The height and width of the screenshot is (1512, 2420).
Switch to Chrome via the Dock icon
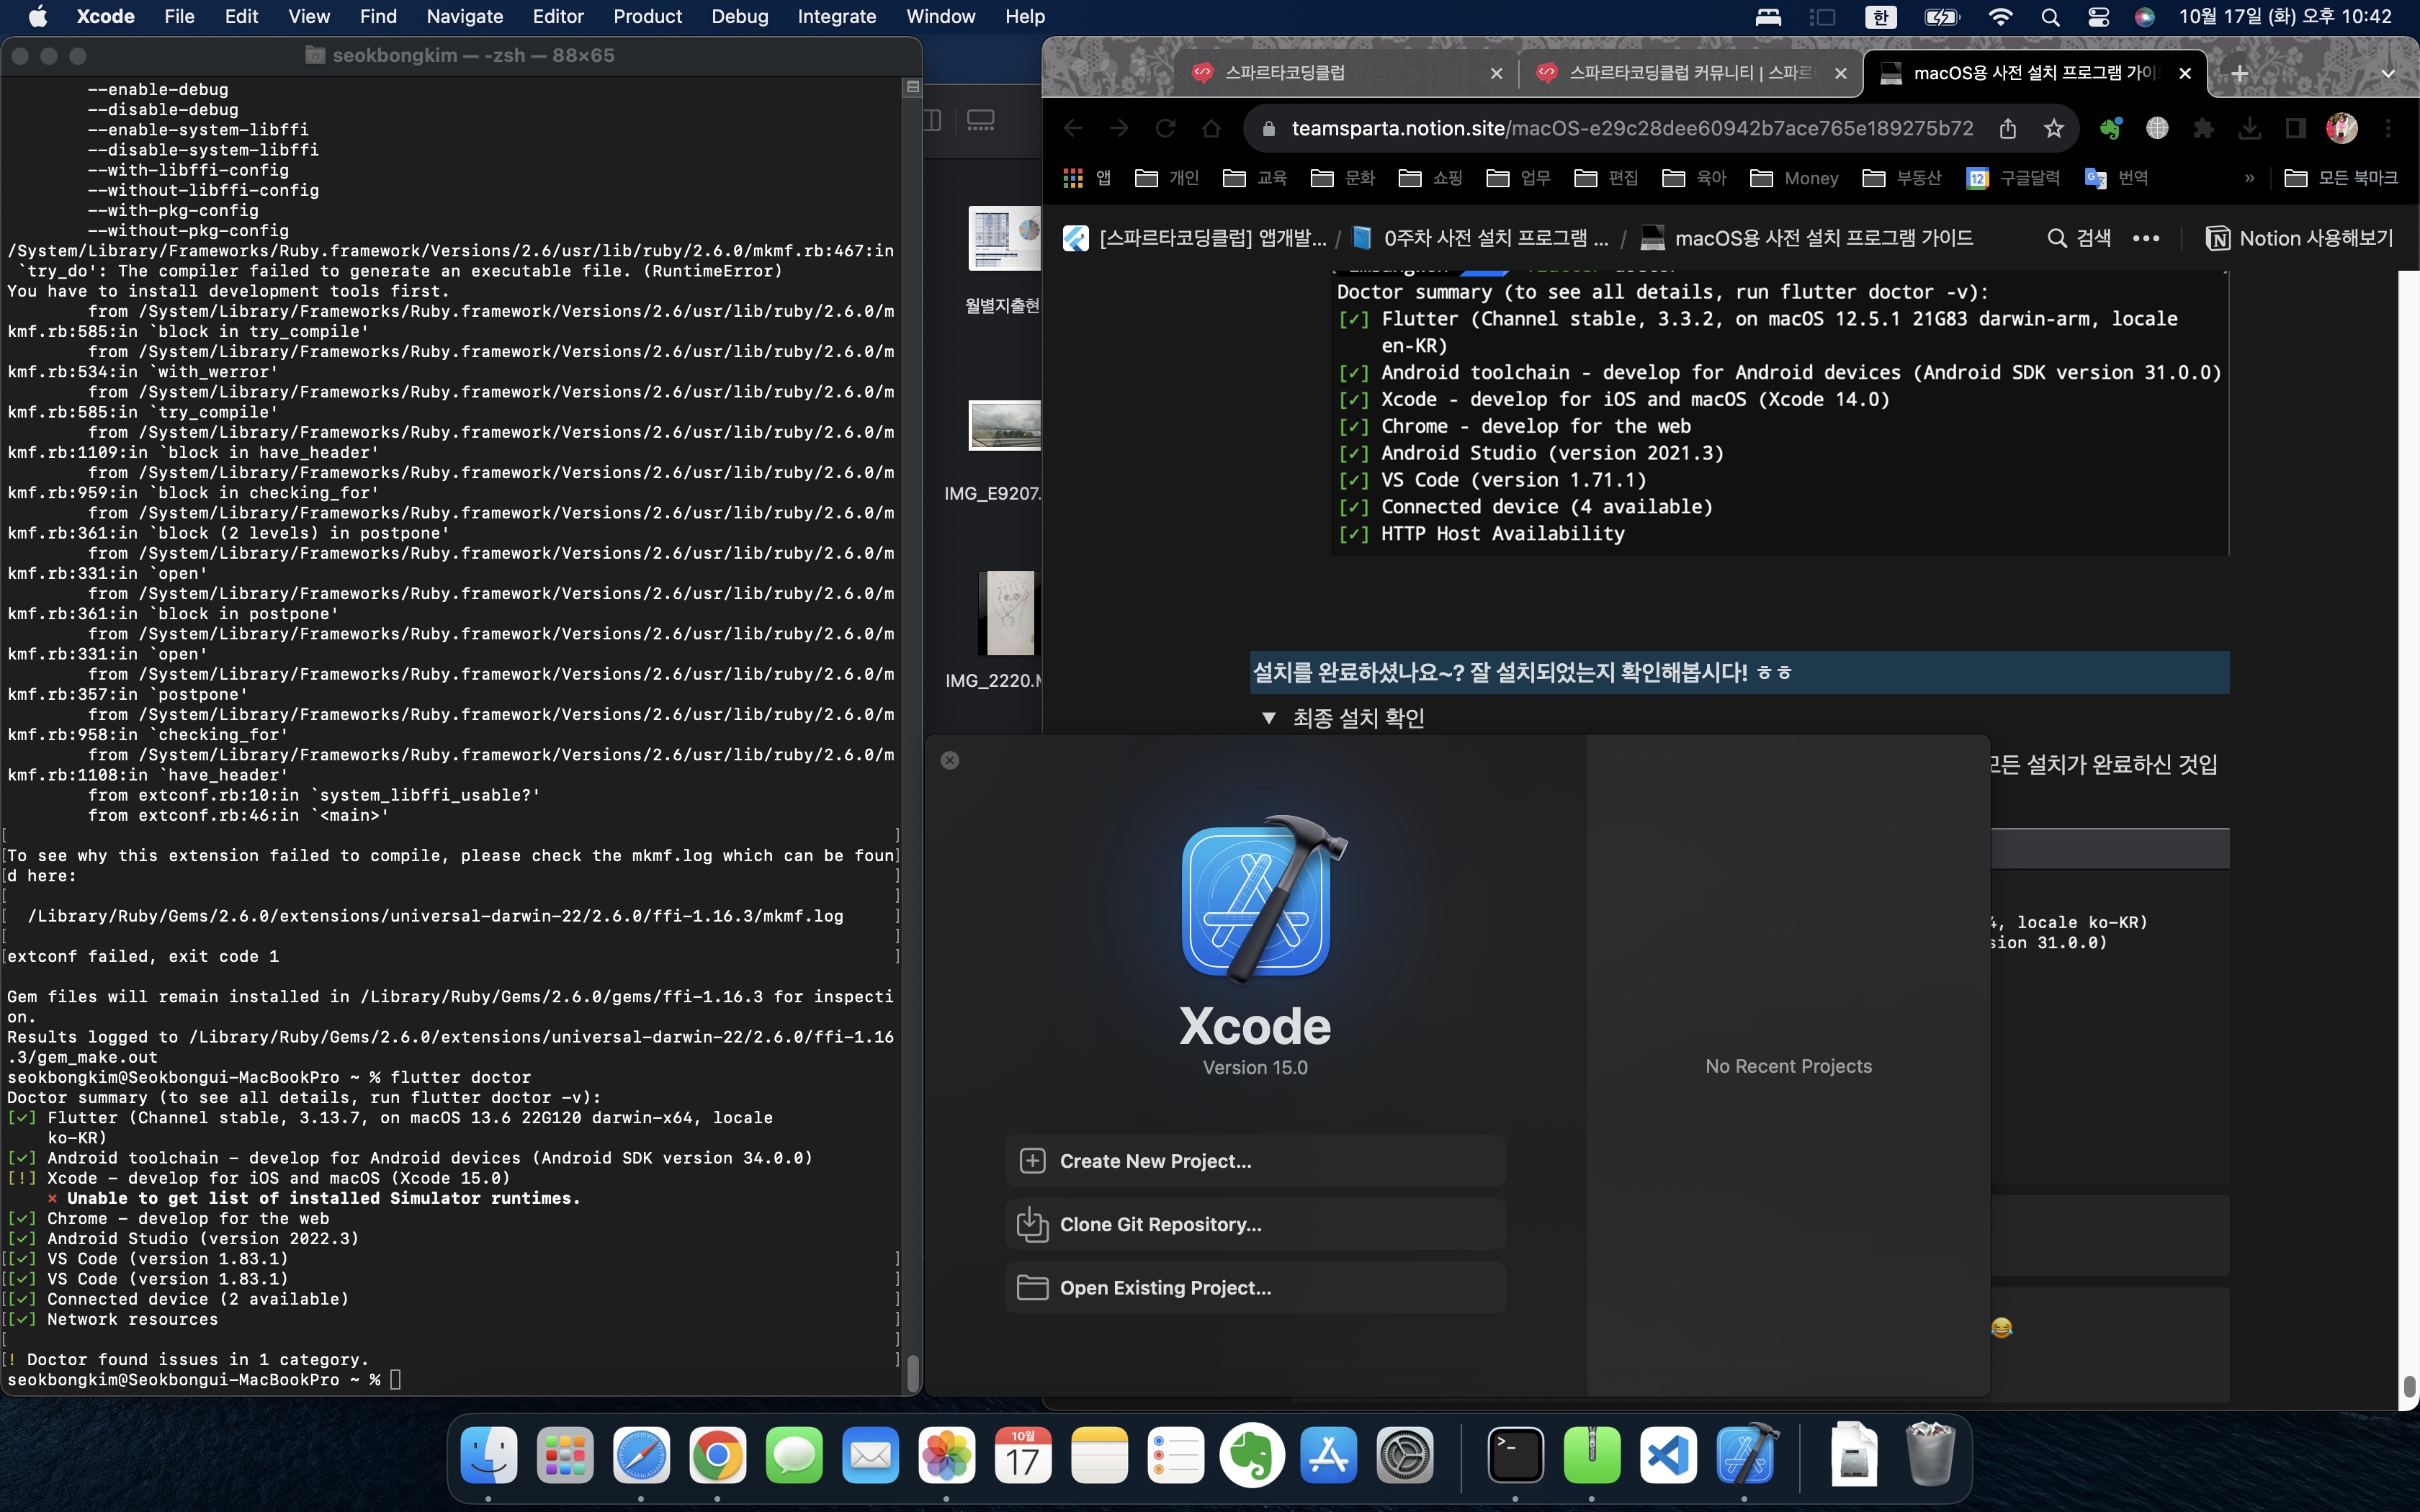click(717, 1455)
